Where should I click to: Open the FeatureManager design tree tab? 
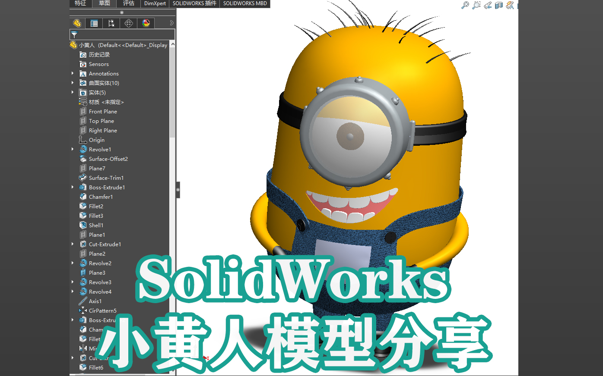click(77, 23)
